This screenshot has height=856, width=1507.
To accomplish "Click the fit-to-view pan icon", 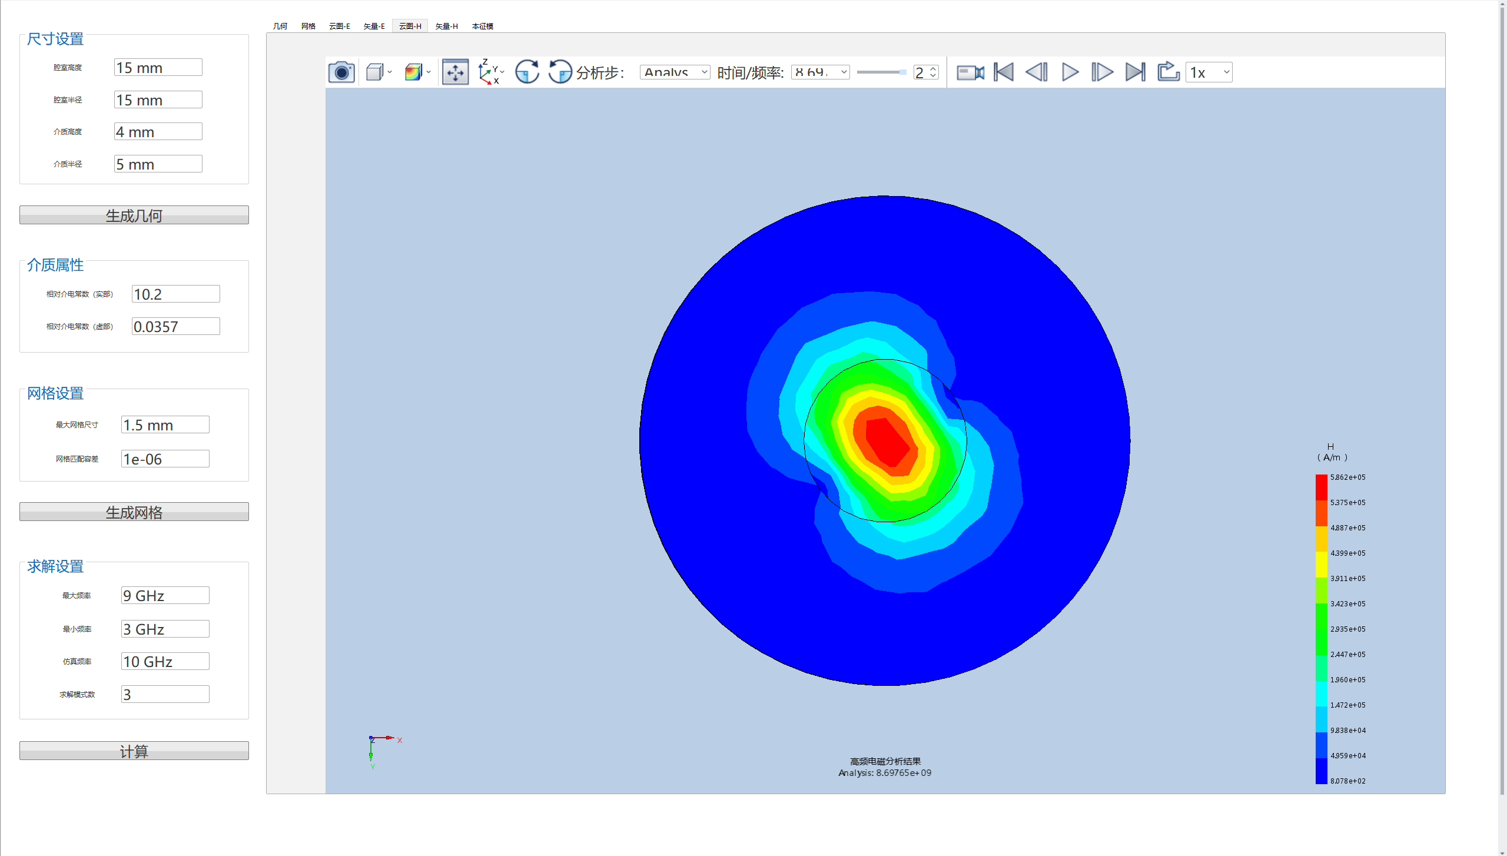I will (x=455, y=72).
